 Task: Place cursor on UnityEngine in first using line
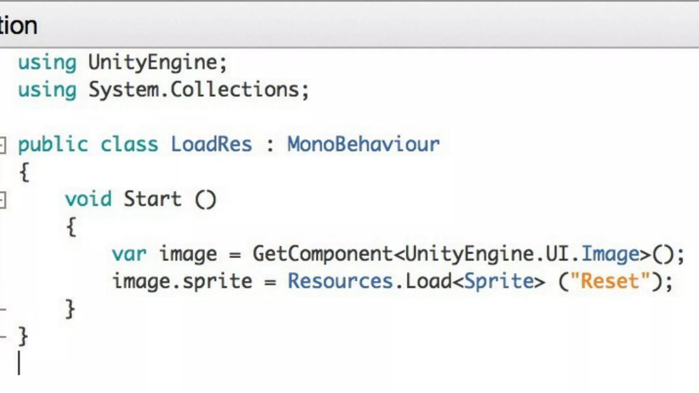point(153,63)
